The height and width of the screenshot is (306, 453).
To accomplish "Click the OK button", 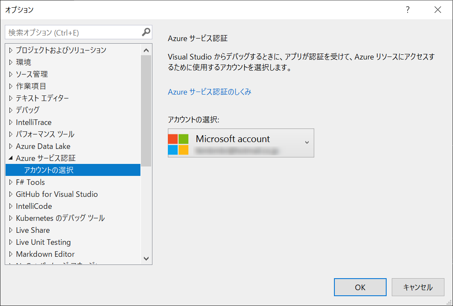I will (x=360, y=287).
